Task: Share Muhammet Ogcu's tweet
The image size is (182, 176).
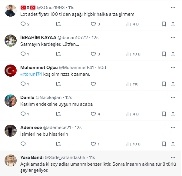Action: pos(173,84)
